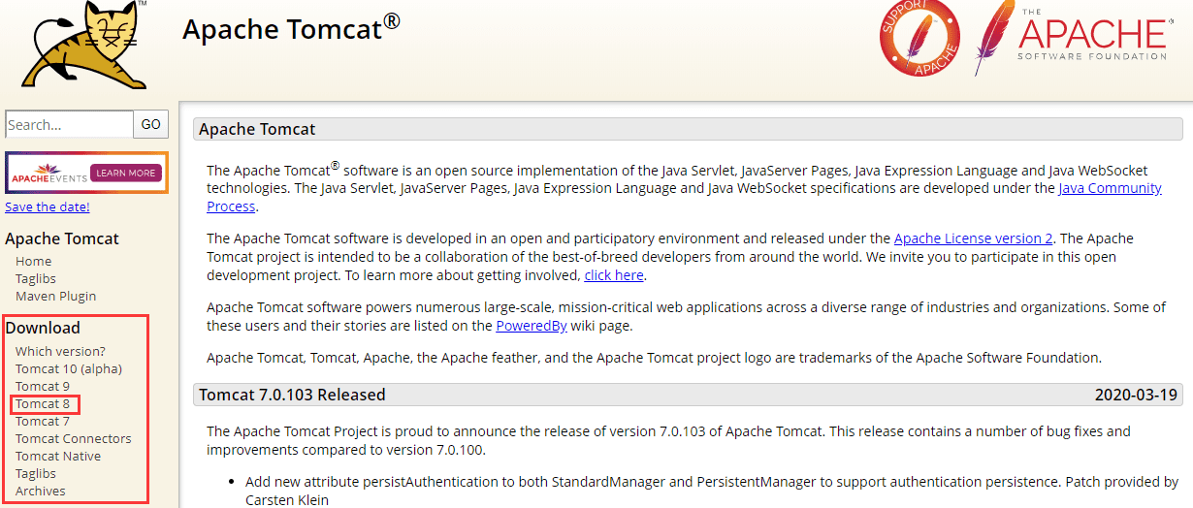The image size is (1193, 508).
Task: Click the 2020-03-19 release date
Action: [1136, 395]
